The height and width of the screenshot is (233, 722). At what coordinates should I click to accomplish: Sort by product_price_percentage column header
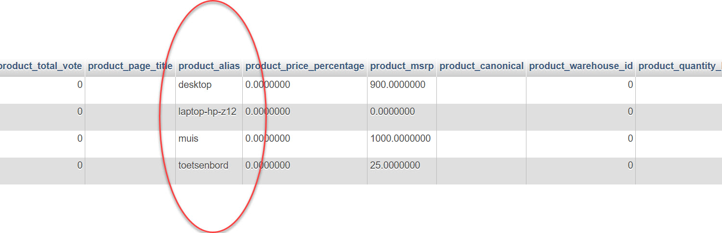pos(304,66)
